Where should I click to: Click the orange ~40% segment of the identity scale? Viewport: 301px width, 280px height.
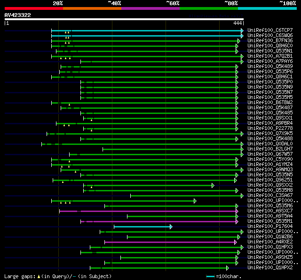[x=92, y=8]
